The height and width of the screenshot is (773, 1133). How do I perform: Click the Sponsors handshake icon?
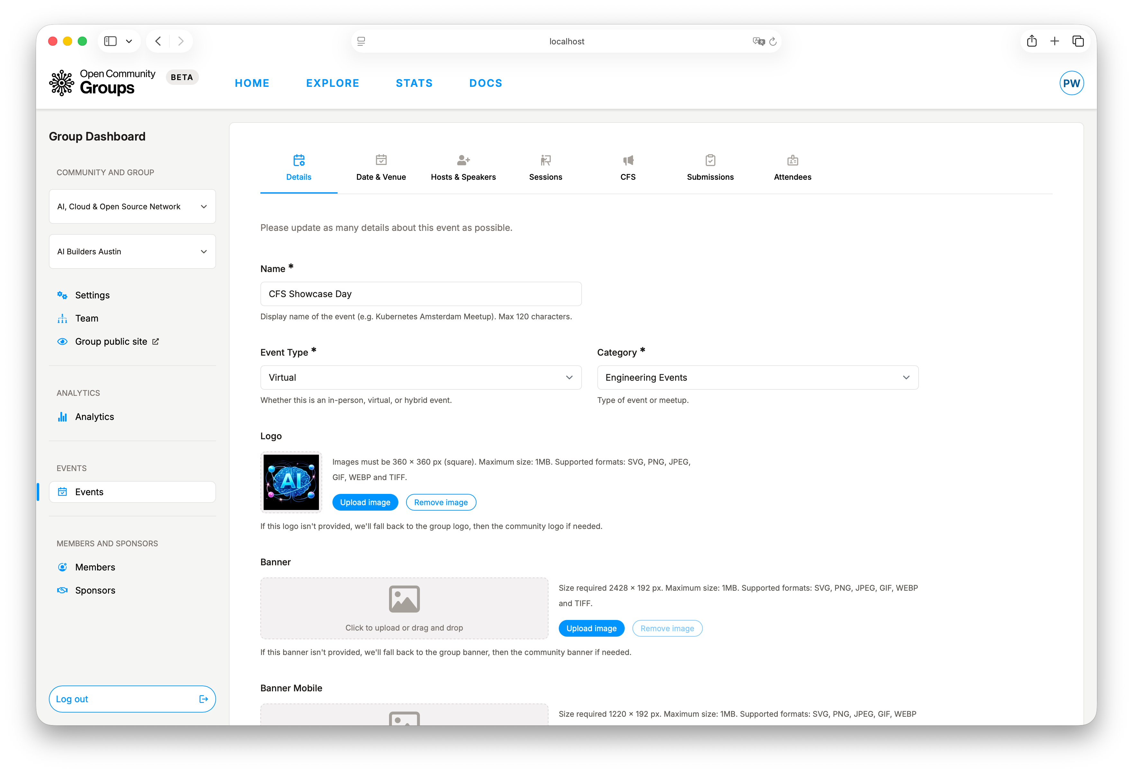tap(62, 590)
